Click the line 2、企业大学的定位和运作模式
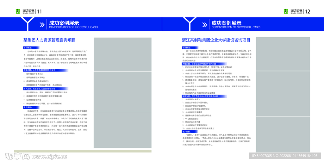Image resolution: width=324 pixels, height=162 pixels. click(195, 103)
